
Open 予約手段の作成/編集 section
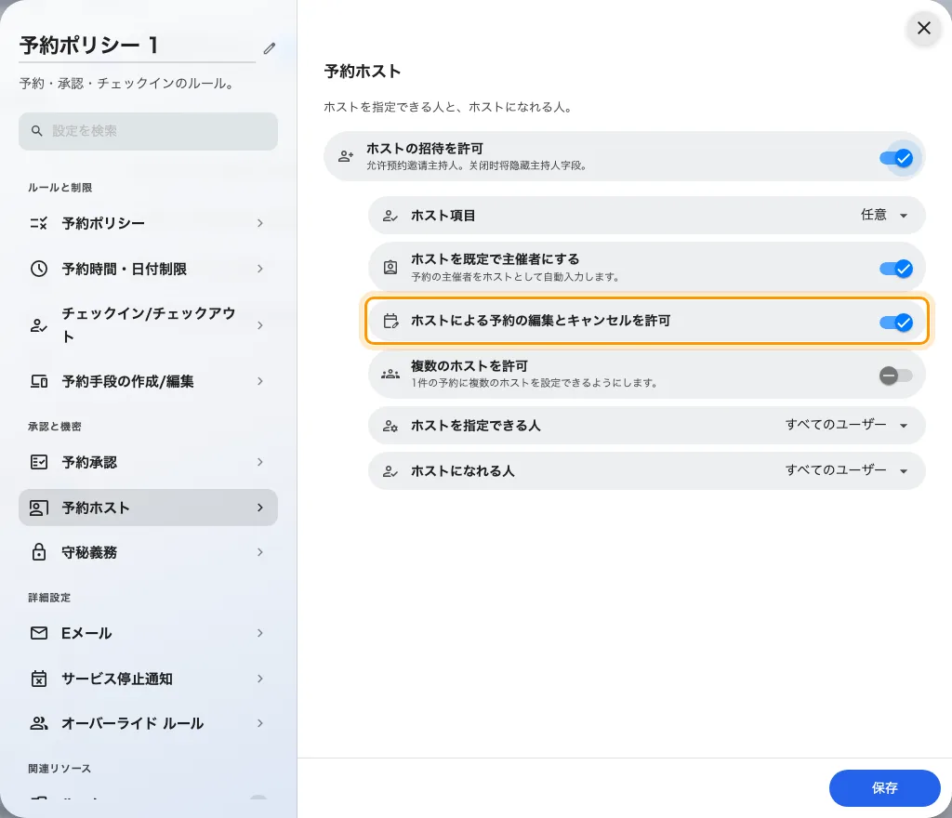148,381
